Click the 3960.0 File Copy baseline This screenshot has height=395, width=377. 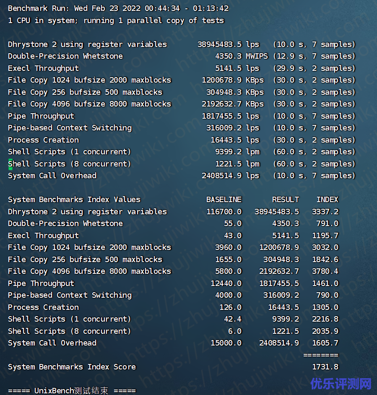(228, 248)
